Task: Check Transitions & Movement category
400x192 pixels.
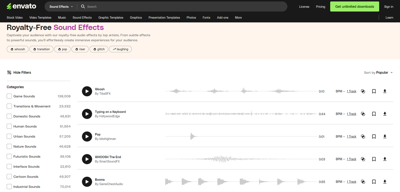Action: (x=9, y=106)
